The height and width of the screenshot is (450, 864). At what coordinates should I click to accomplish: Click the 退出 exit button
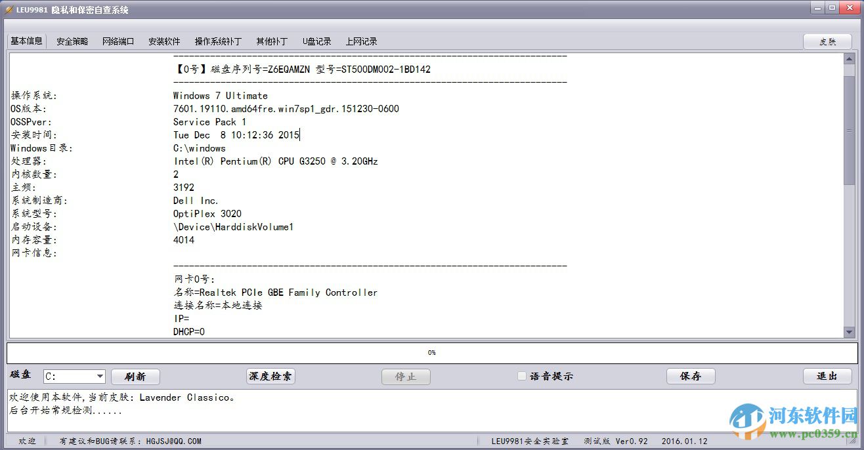click(x=827, y=376)
